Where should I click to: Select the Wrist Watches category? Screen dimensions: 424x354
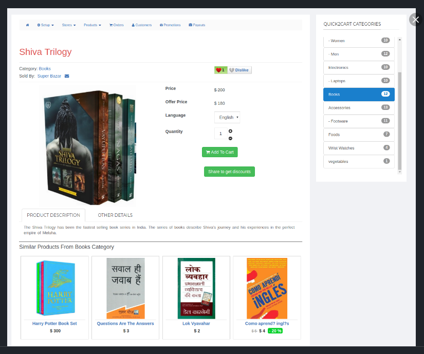[359, 148]
